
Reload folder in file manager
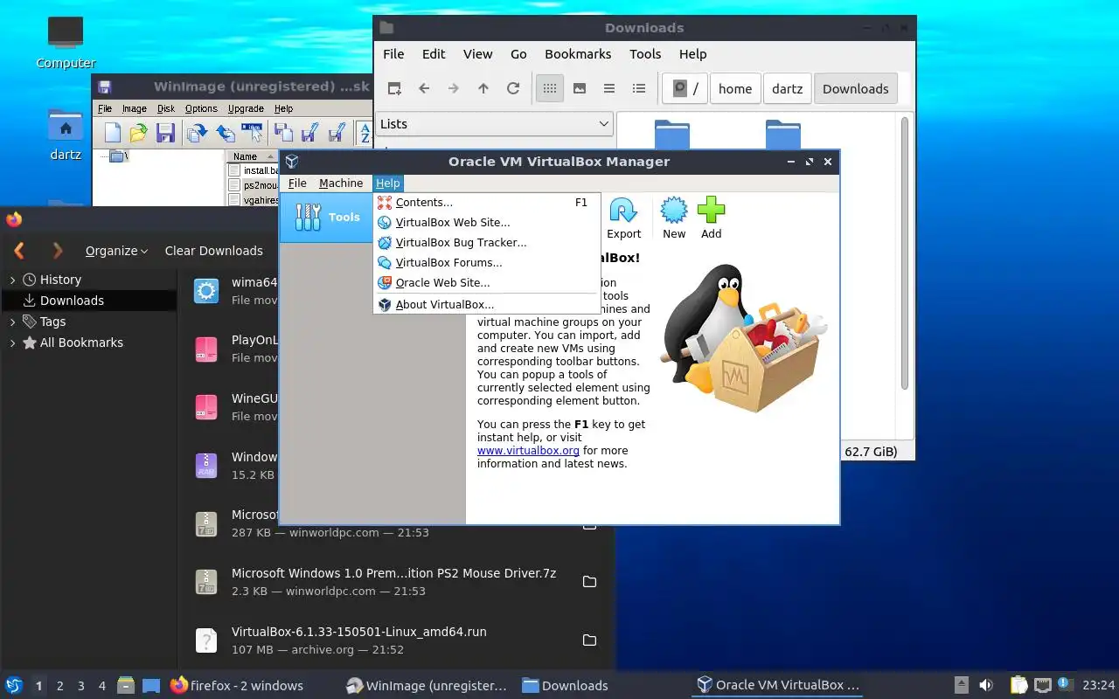click(513, 88)
